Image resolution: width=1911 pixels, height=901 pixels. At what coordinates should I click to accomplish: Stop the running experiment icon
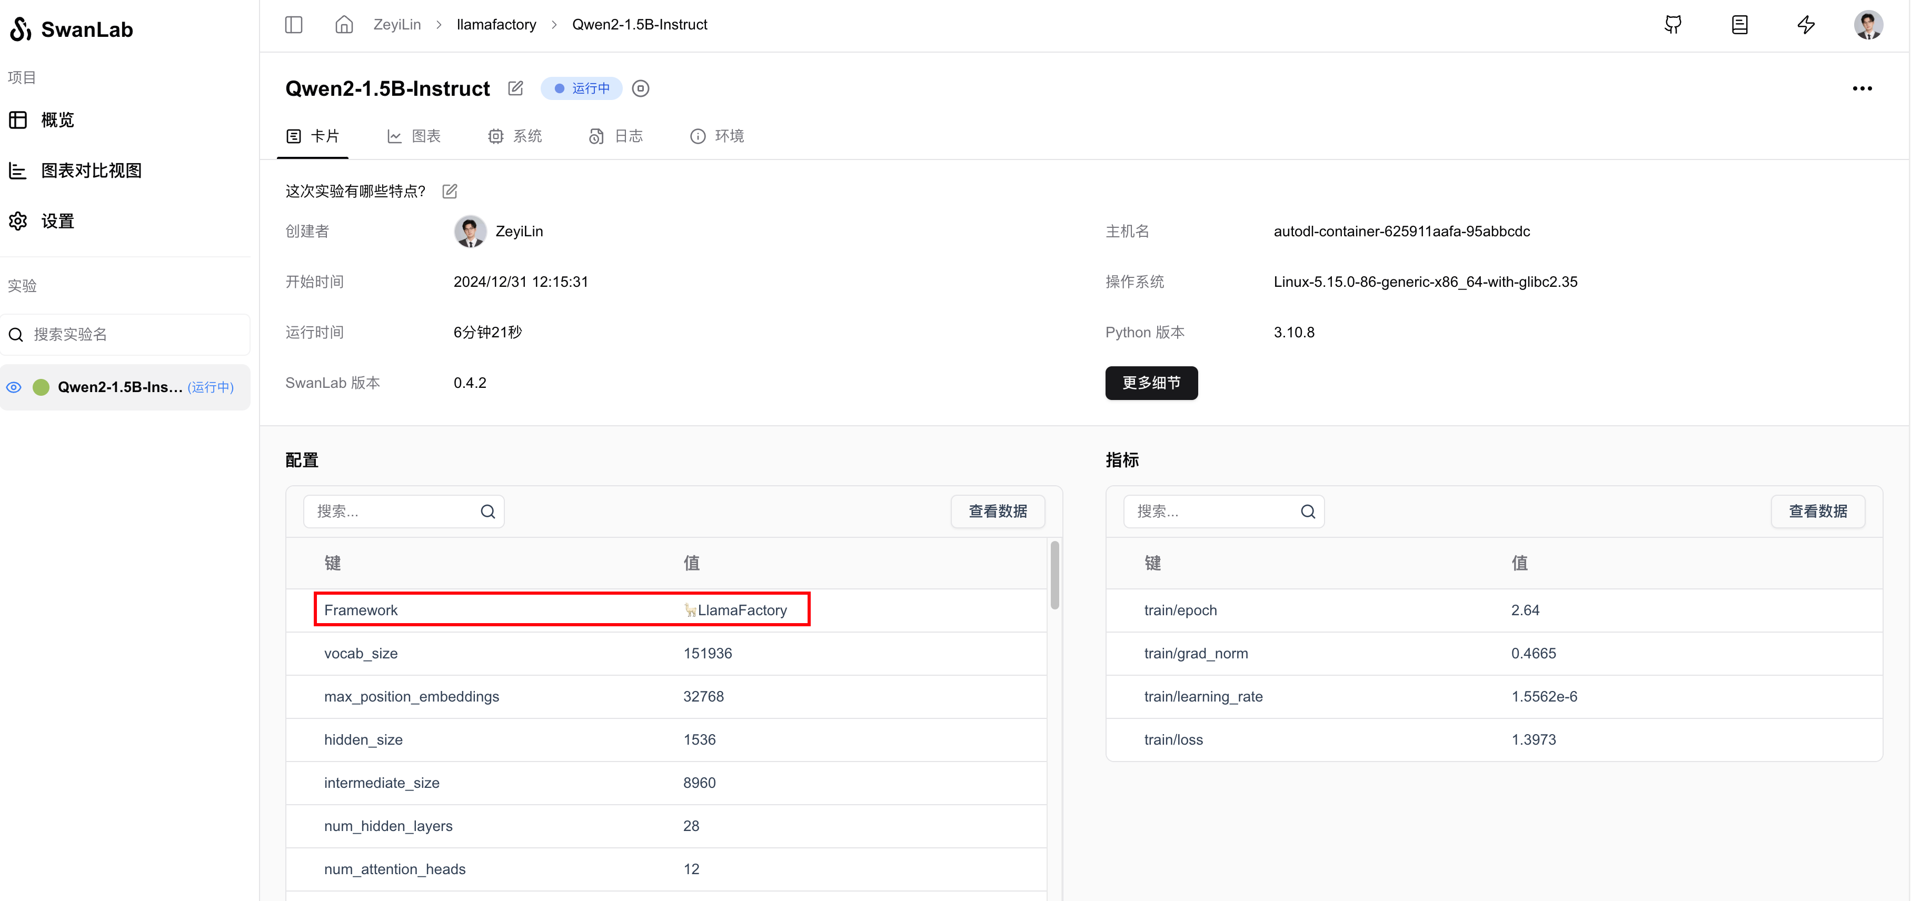click(x=640, y=88)
